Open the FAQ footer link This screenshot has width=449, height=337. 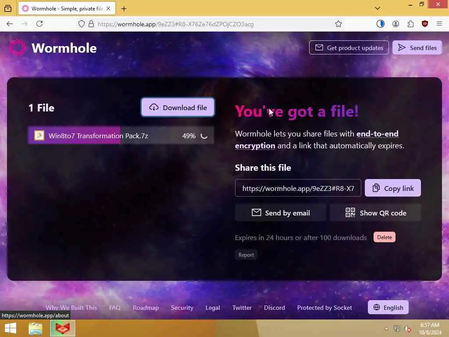point(115,308)
